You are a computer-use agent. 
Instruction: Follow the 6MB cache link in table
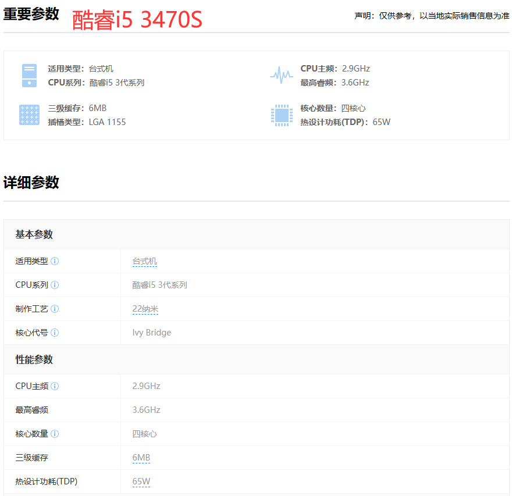pyautogui.click(x=141, y=458)
